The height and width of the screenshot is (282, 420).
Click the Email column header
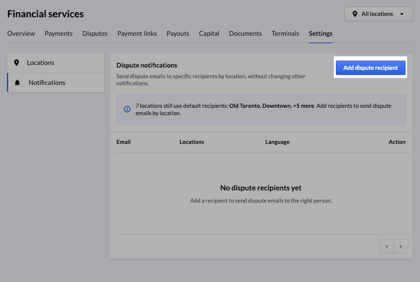[x=123, y=142]
